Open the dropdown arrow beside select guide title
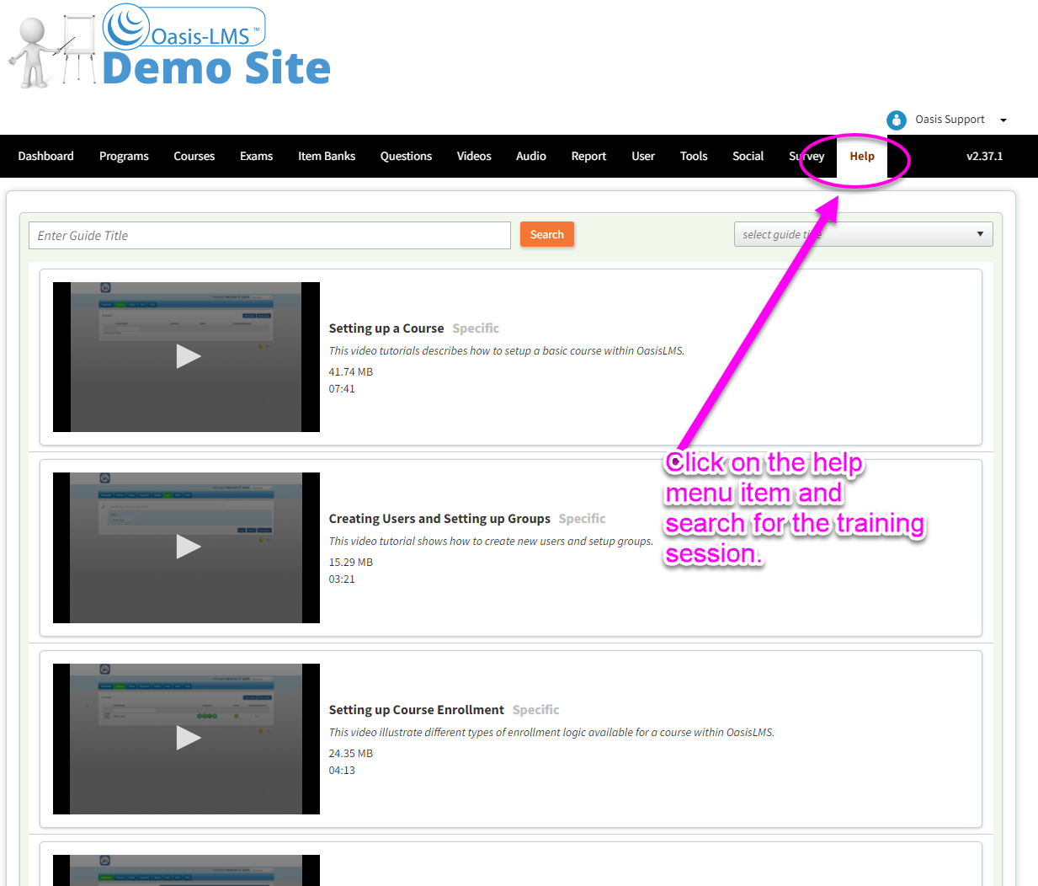Viewport: 1038px width, 886px height. pyautogui.click(x=979, y=234)
